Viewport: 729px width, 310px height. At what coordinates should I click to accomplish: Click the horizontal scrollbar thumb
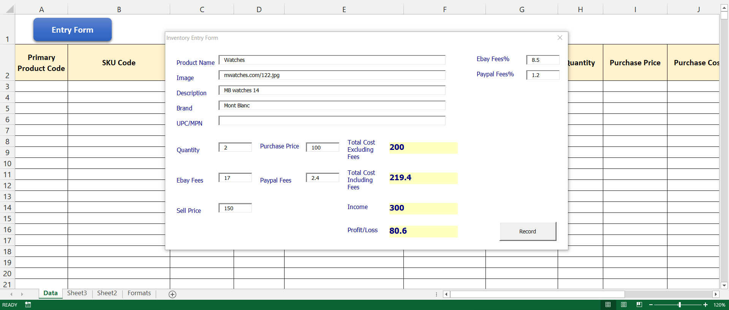pyautogui.click(x=538, y=294)
